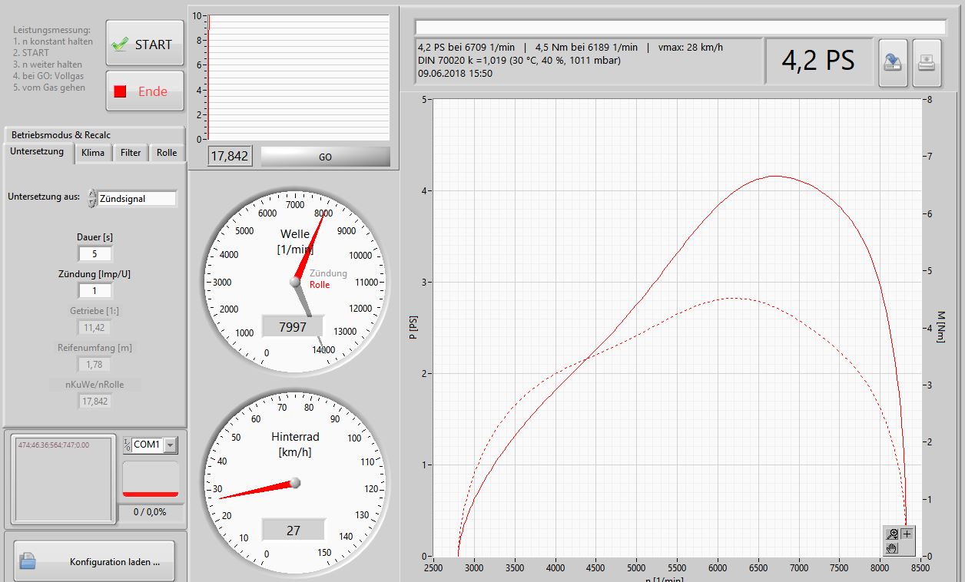Click the nKuWe/nRolle 17,842 field
965x582 pixels.
(x=95, y=401)
